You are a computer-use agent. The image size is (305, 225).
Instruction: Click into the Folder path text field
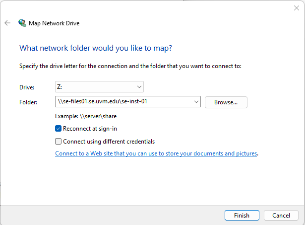tap(124, 102)
